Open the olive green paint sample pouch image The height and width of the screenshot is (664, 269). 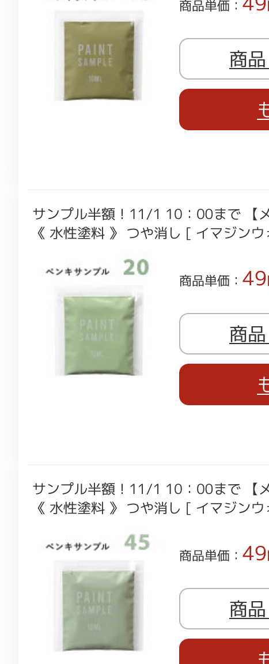(x=99, y=55)
